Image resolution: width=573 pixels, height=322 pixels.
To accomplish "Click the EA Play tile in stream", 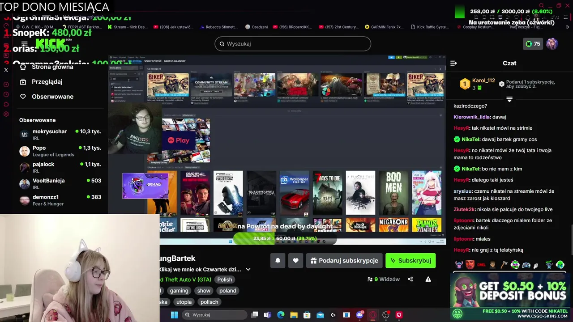I will (186, 140).
